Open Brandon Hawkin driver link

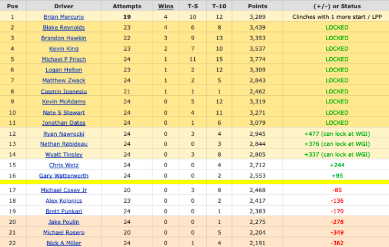[64, 38]
